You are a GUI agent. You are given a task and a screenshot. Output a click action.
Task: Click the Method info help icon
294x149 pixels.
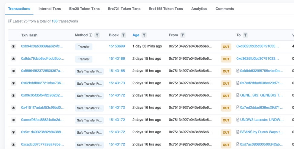[x=90, y=35]
